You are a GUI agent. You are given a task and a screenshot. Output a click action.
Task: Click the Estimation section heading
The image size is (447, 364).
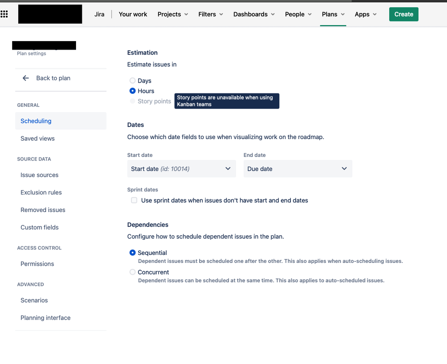click(142, 53)
